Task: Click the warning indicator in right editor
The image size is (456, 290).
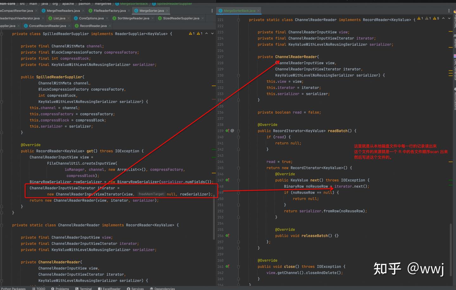Action: 420,18
